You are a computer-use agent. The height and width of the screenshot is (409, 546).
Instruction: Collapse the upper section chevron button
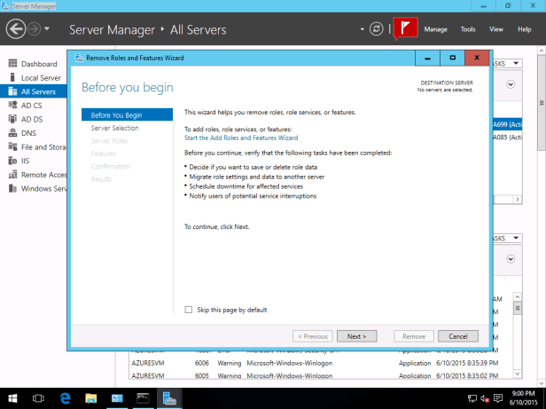(511, 85)
